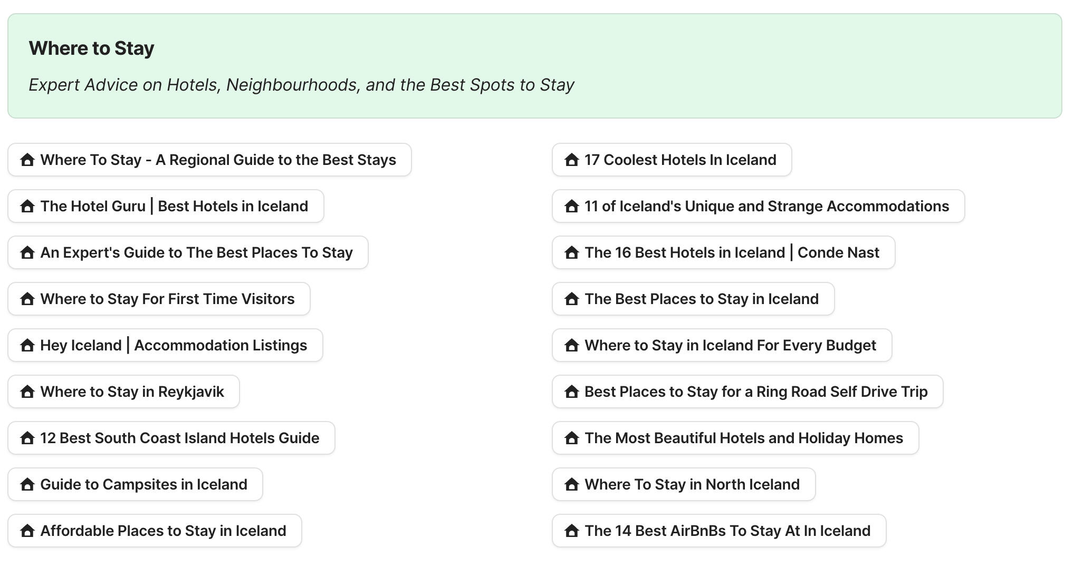Click house icon beside 14 Best AirBnBs

(571, 531)
